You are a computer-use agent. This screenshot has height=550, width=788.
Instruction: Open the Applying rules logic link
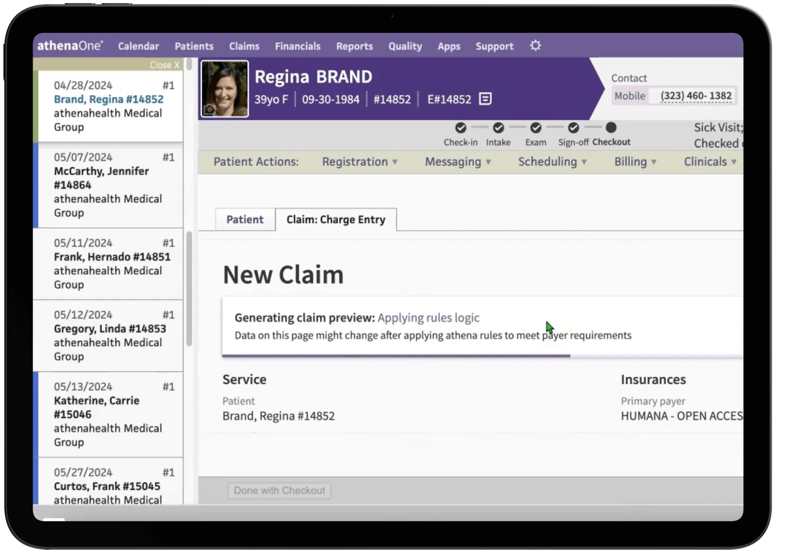[429, 318]
